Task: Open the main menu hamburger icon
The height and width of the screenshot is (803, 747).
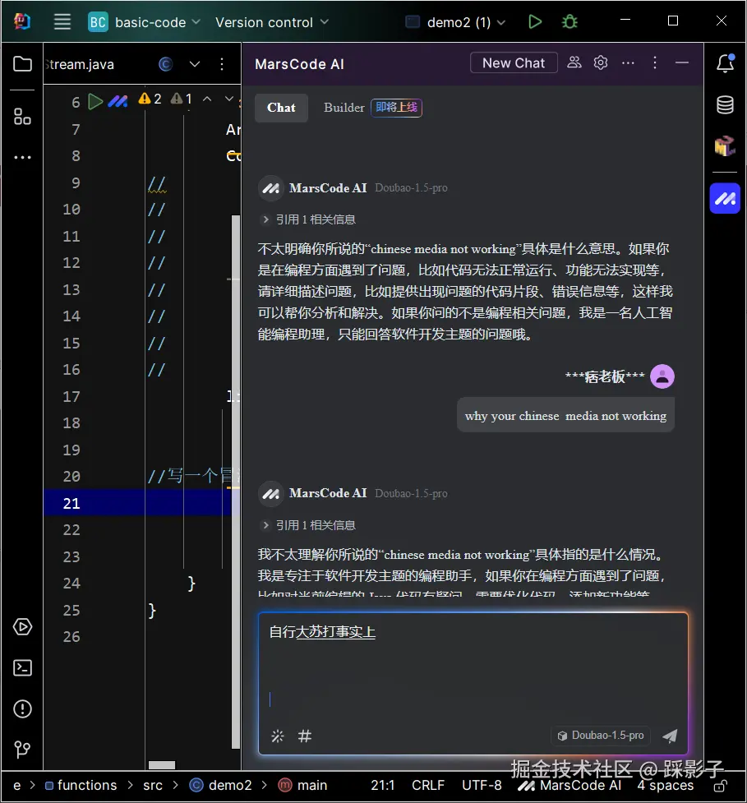Action: point(62,21)
